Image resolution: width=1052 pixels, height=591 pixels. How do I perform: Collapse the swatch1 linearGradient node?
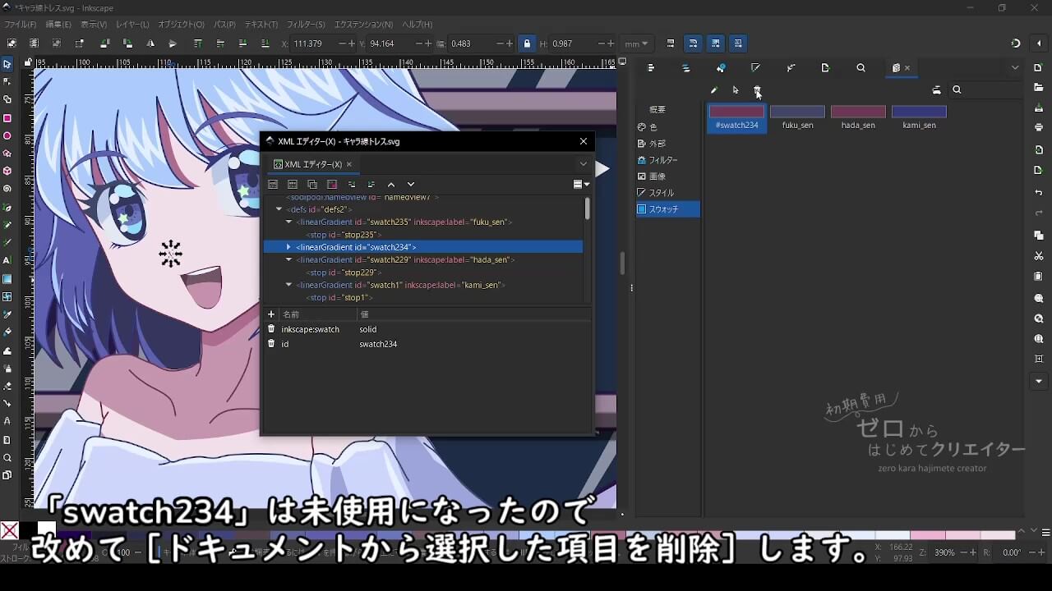click(x=288, y=285)
